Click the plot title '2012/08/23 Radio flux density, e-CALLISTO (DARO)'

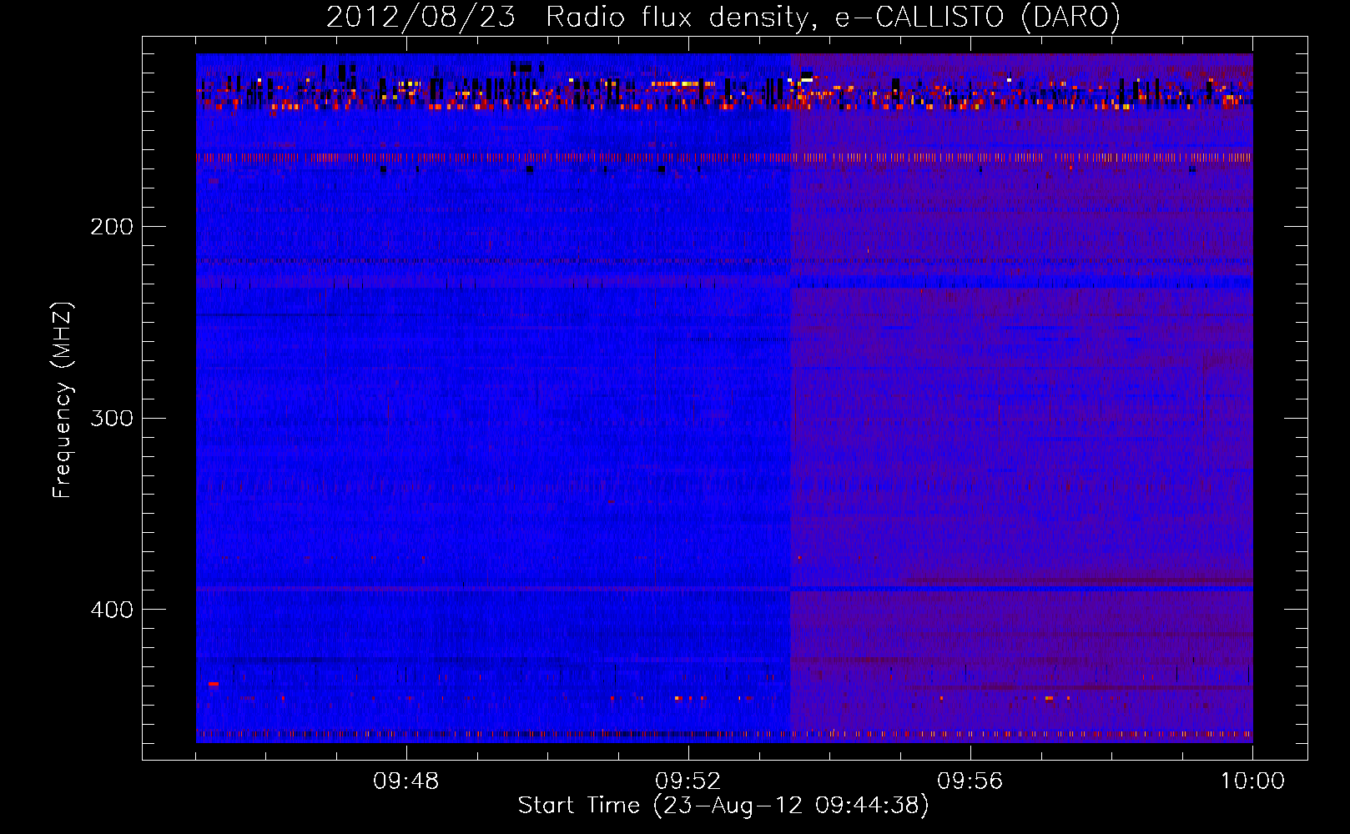click(x=723, y=18)
